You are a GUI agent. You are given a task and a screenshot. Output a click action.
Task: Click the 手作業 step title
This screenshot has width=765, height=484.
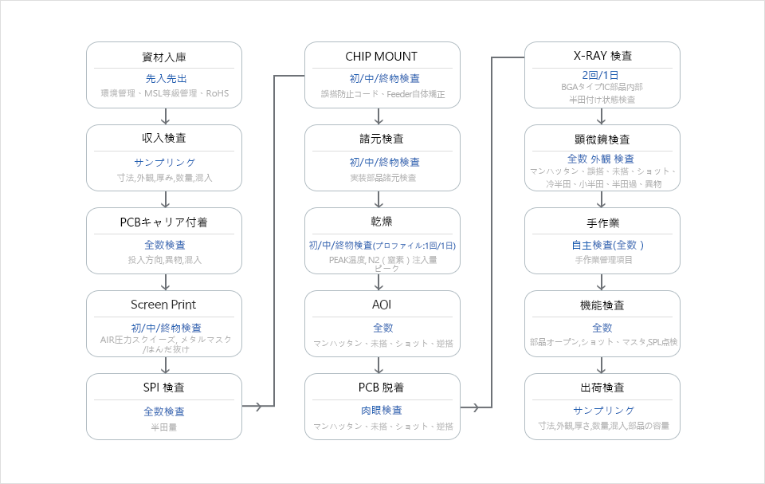[602, 222]
